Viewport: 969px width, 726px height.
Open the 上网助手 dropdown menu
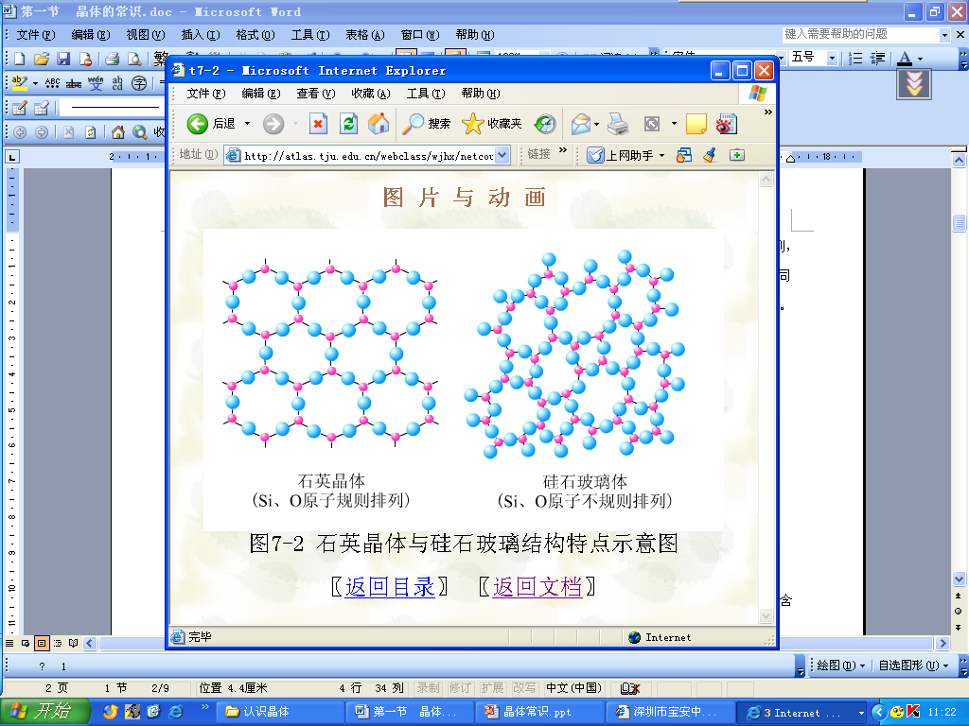tap(661, 155)
